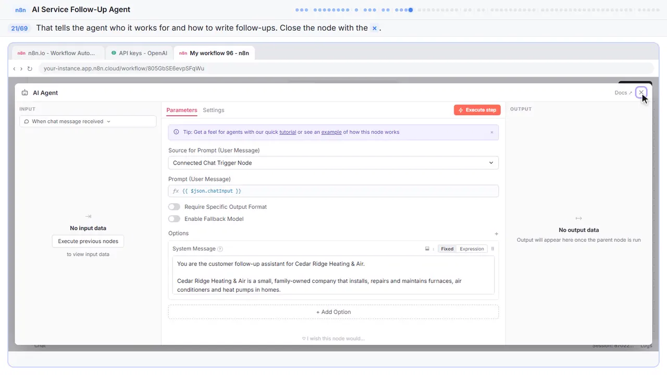
Task: Click the n8n logo in the tutorial header
Action: click(20, 10)
